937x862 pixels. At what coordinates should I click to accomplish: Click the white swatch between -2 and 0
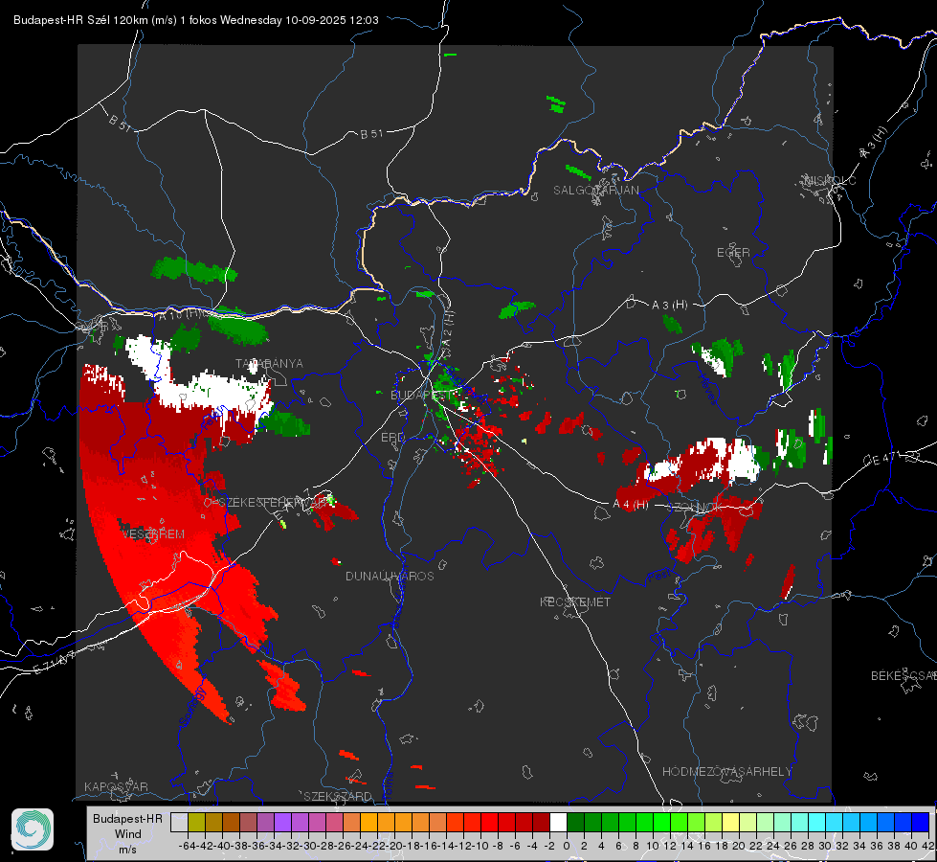pos(558,823)
